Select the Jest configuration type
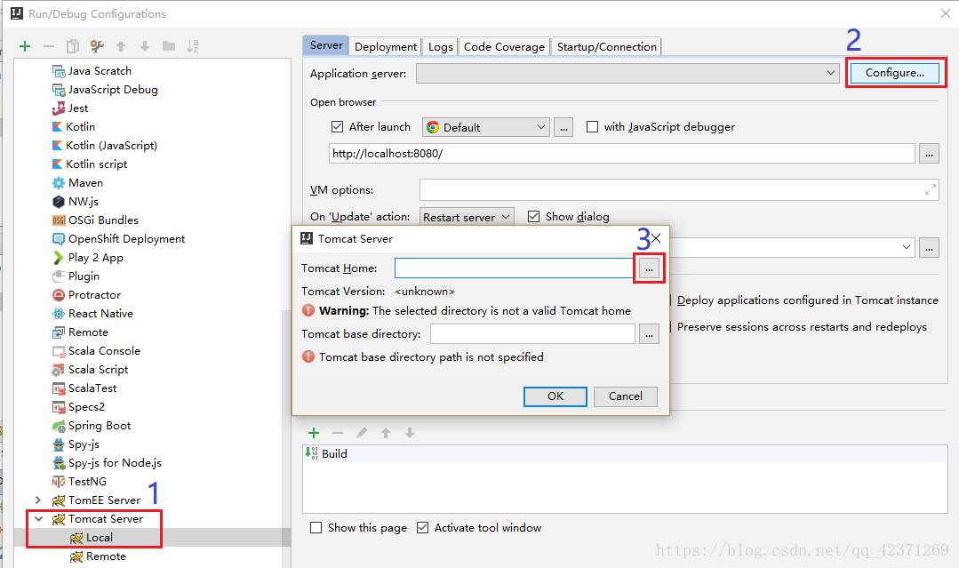This screenshot has width=959, height=568. point(70,108)
